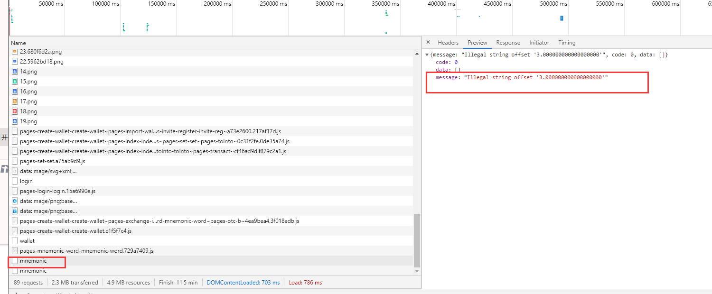Viewport: 712px width, 294px height.
Task: Switch to the Response tab
Action: tap(508, 43)
